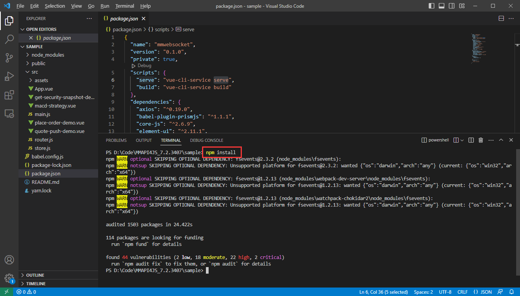Open the Search view in activity bar
520x296 pixels.
click(x=9, y=39)
